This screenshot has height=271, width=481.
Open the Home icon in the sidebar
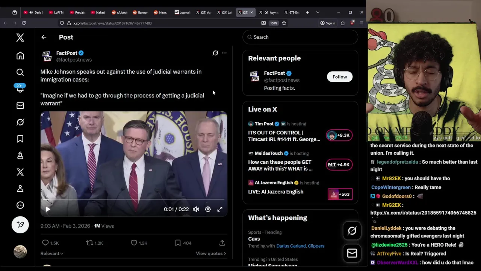tap(20, 56)
